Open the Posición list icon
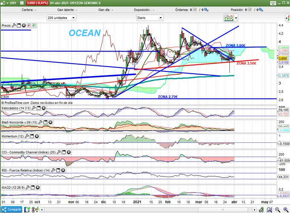 pyautogui.click(x=250, y=10)
